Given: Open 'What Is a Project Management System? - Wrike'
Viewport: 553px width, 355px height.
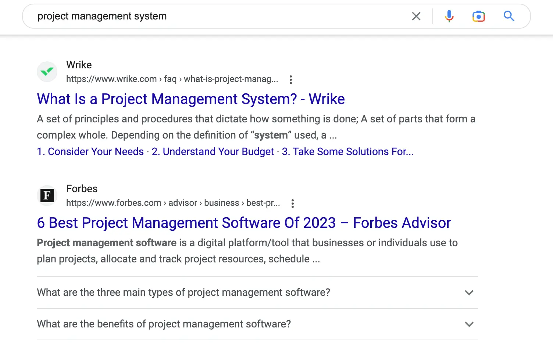Looking at the screenshot, I should click(x=191, y=99).
